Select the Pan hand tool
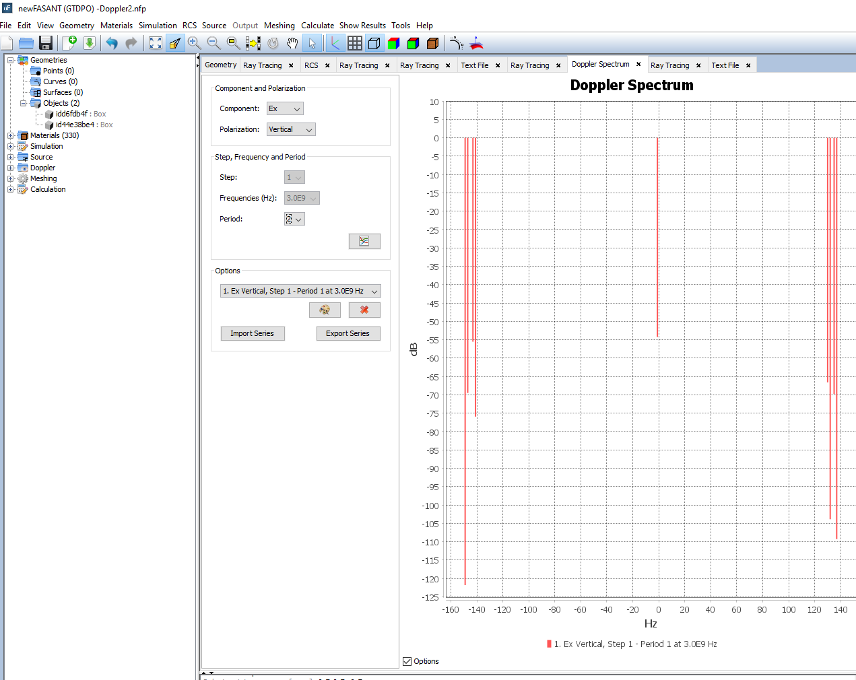 tap(292, 44)
